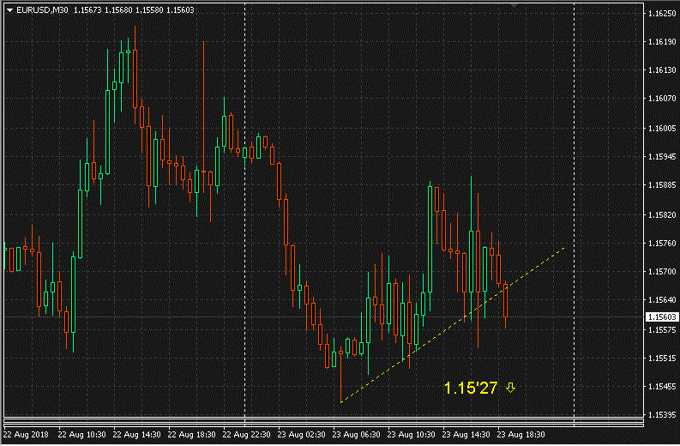Image resolution: width=680 pixels, height=446 pixels.
Task: Select the rightmost white dotted vertical line
Action: (574, 214)
